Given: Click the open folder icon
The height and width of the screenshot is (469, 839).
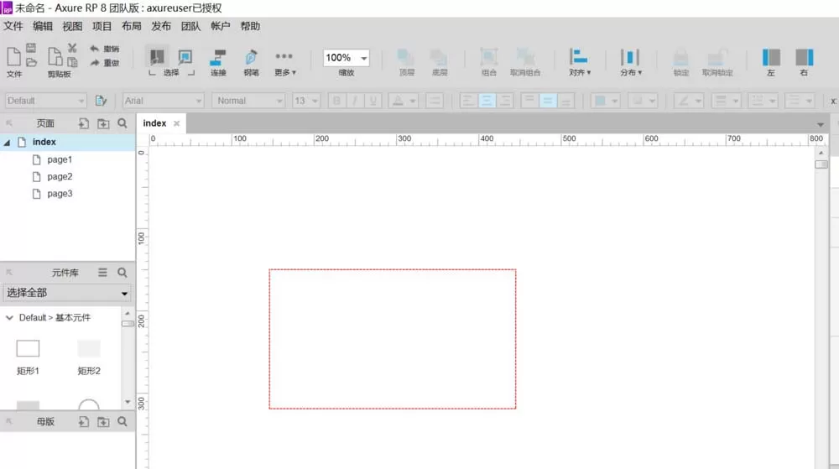Looking at the screenshot, I should (x=31, y=63).
